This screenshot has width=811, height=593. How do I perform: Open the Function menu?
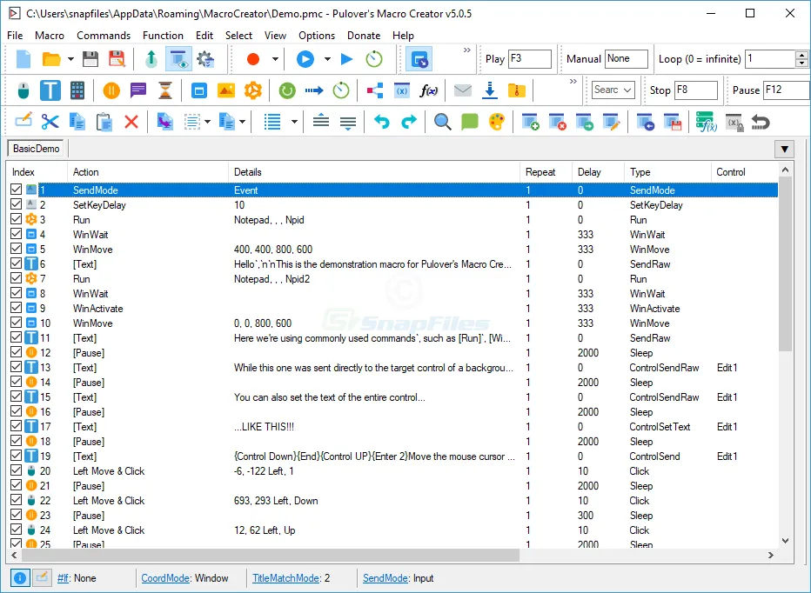click(163, 35)
